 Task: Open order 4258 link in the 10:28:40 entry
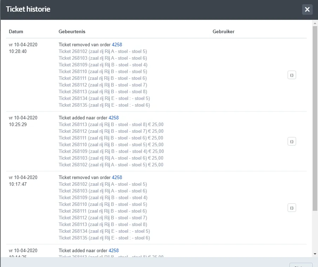coord(117,44)
